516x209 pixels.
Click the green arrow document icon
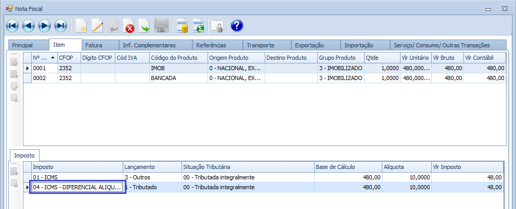click(x=145, y=25)
